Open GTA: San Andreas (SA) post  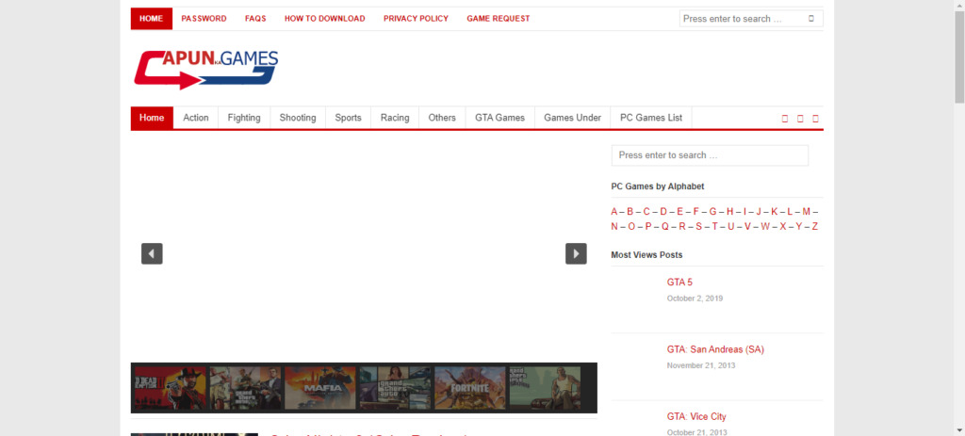click(x=715, y=349)
